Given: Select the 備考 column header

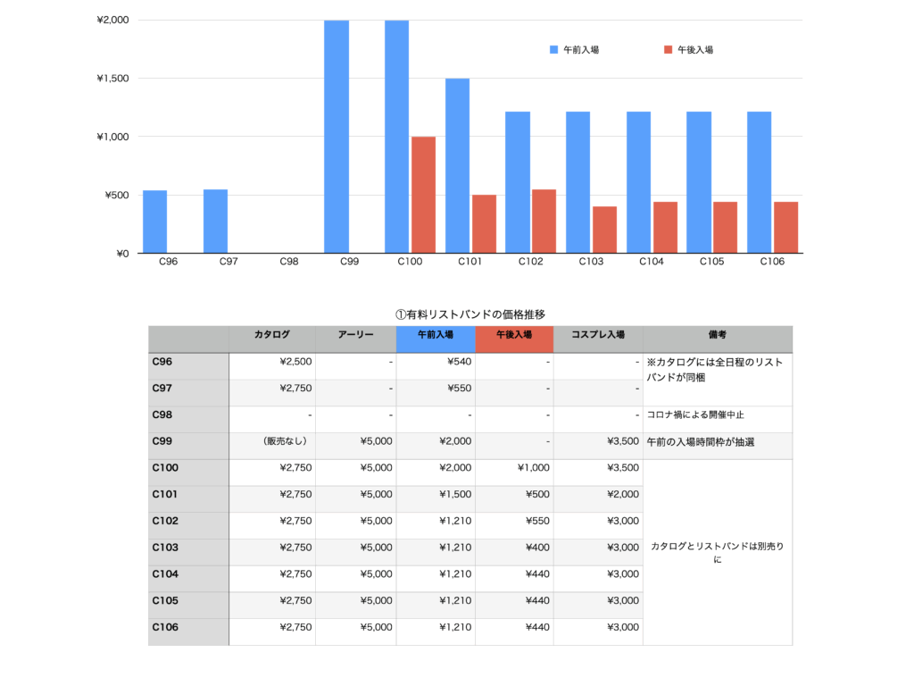Looking at the screenshot, I should click(x=717, y=335).
